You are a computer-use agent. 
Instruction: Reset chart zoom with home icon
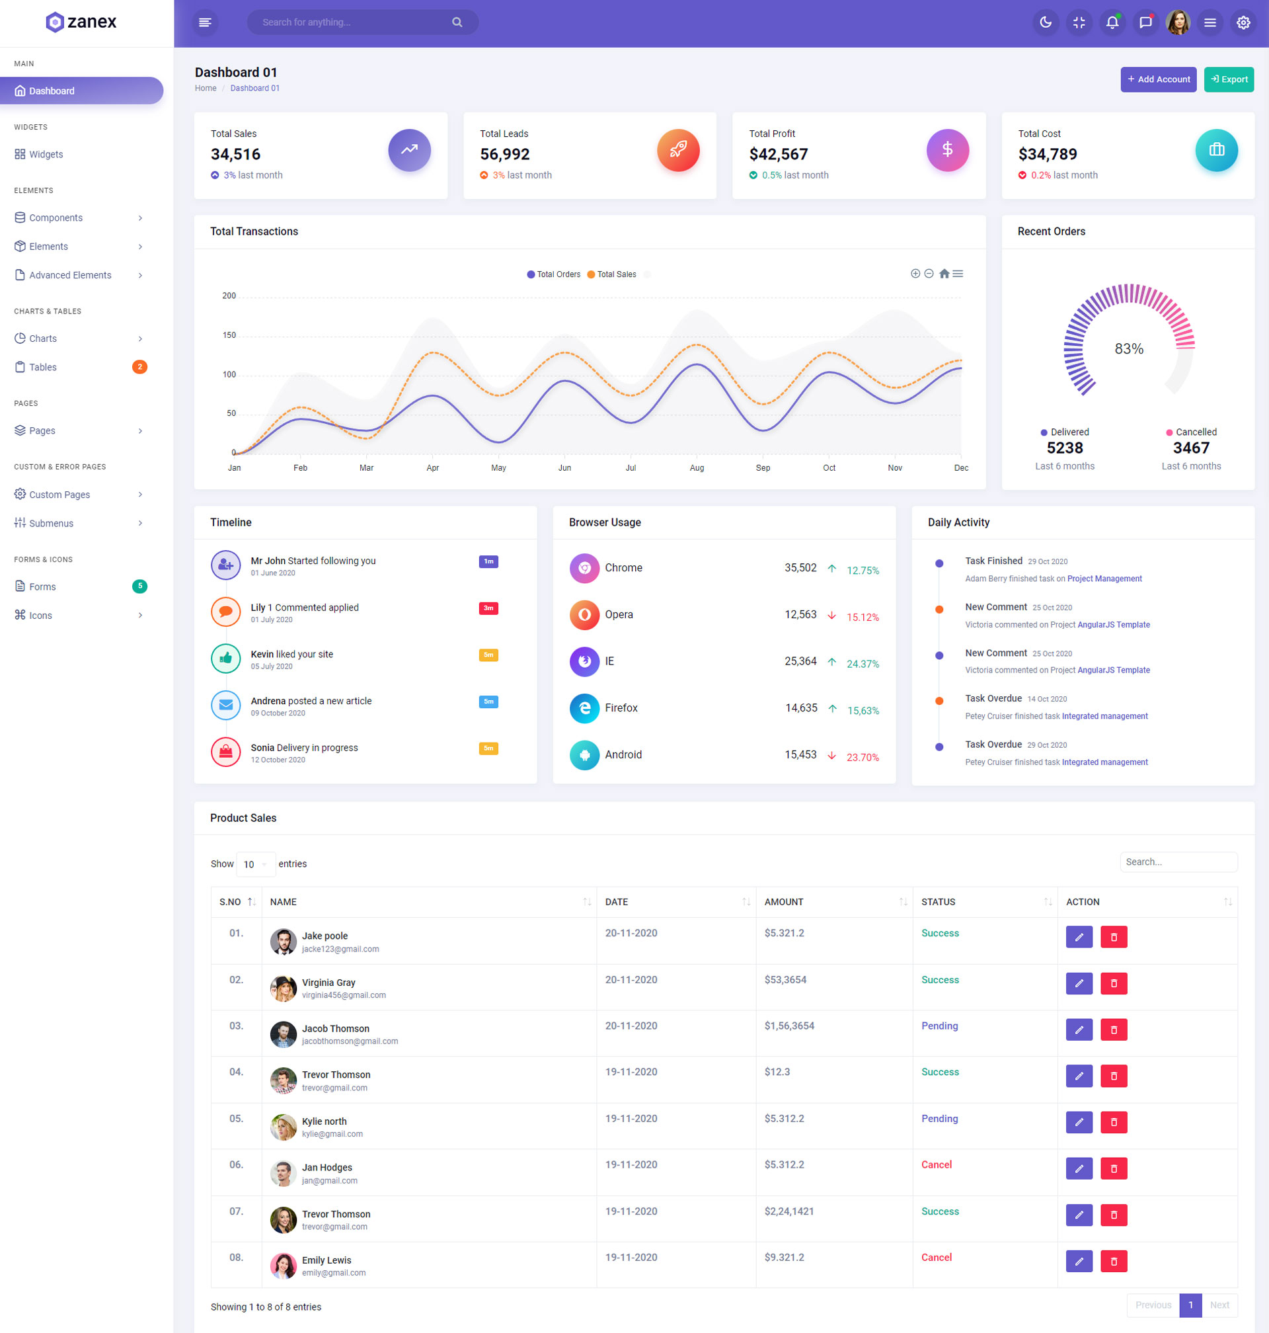click(x=944, y=273)
